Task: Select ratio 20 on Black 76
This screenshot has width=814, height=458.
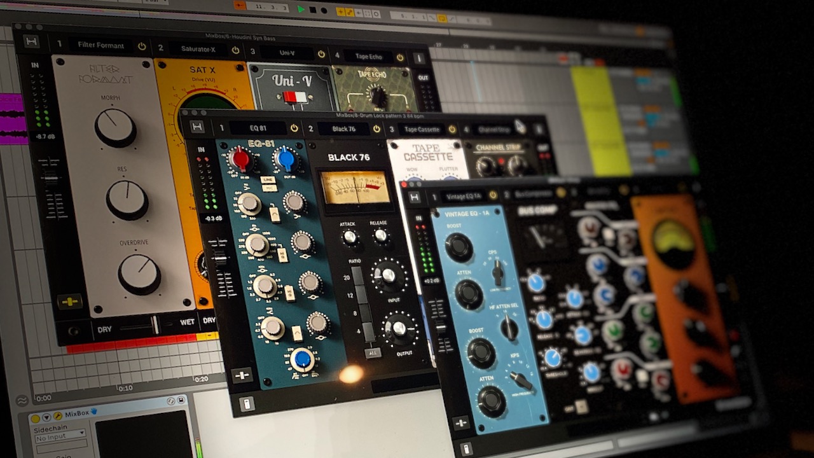Action: 358,276
